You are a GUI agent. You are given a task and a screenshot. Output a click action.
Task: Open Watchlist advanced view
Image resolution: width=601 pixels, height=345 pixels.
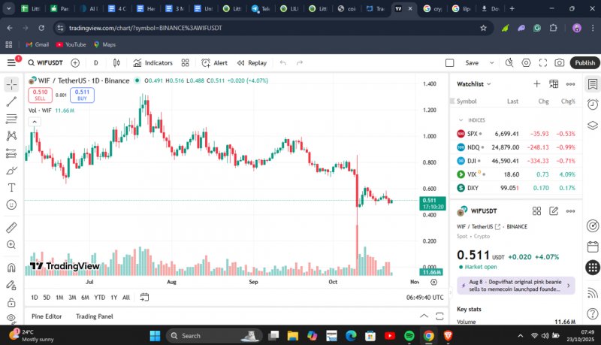(x=554, y=84)
